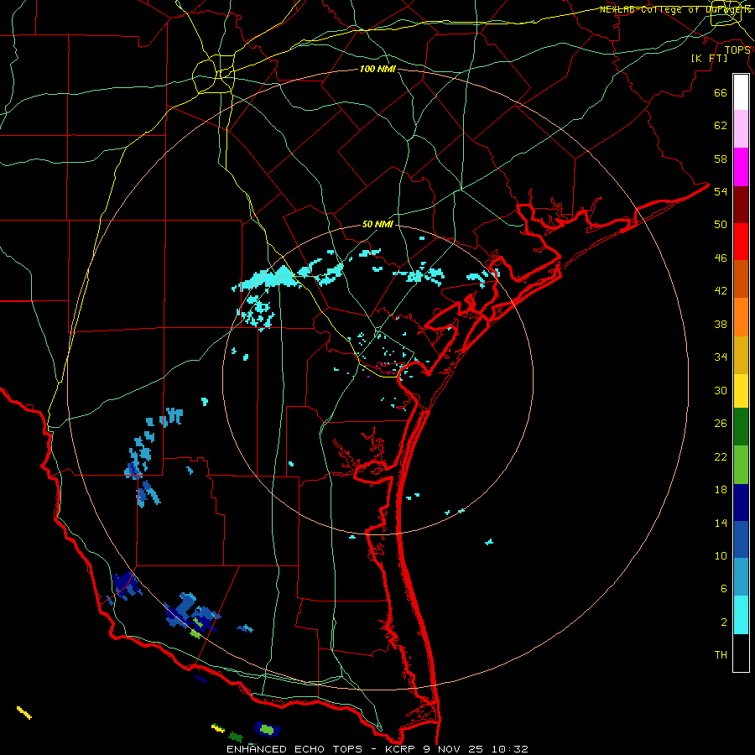Pick the bright orange swatch between 42 and 38
755x755 pixels.
pos(741,317)
